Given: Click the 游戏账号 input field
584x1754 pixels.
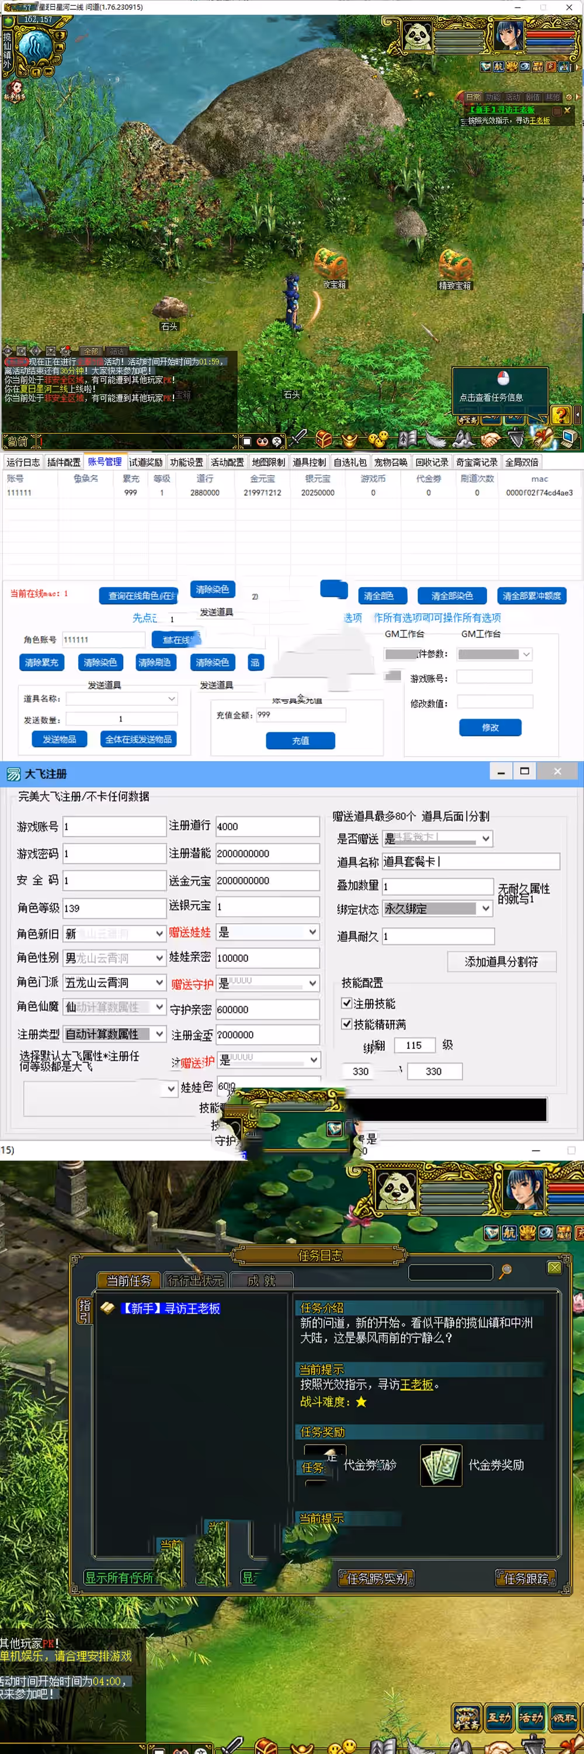Looking at the screenshot, I should pyautogui.click(x=114, y=826).
